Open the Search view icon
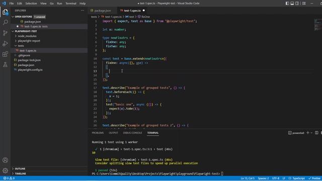 click(5, 22)
